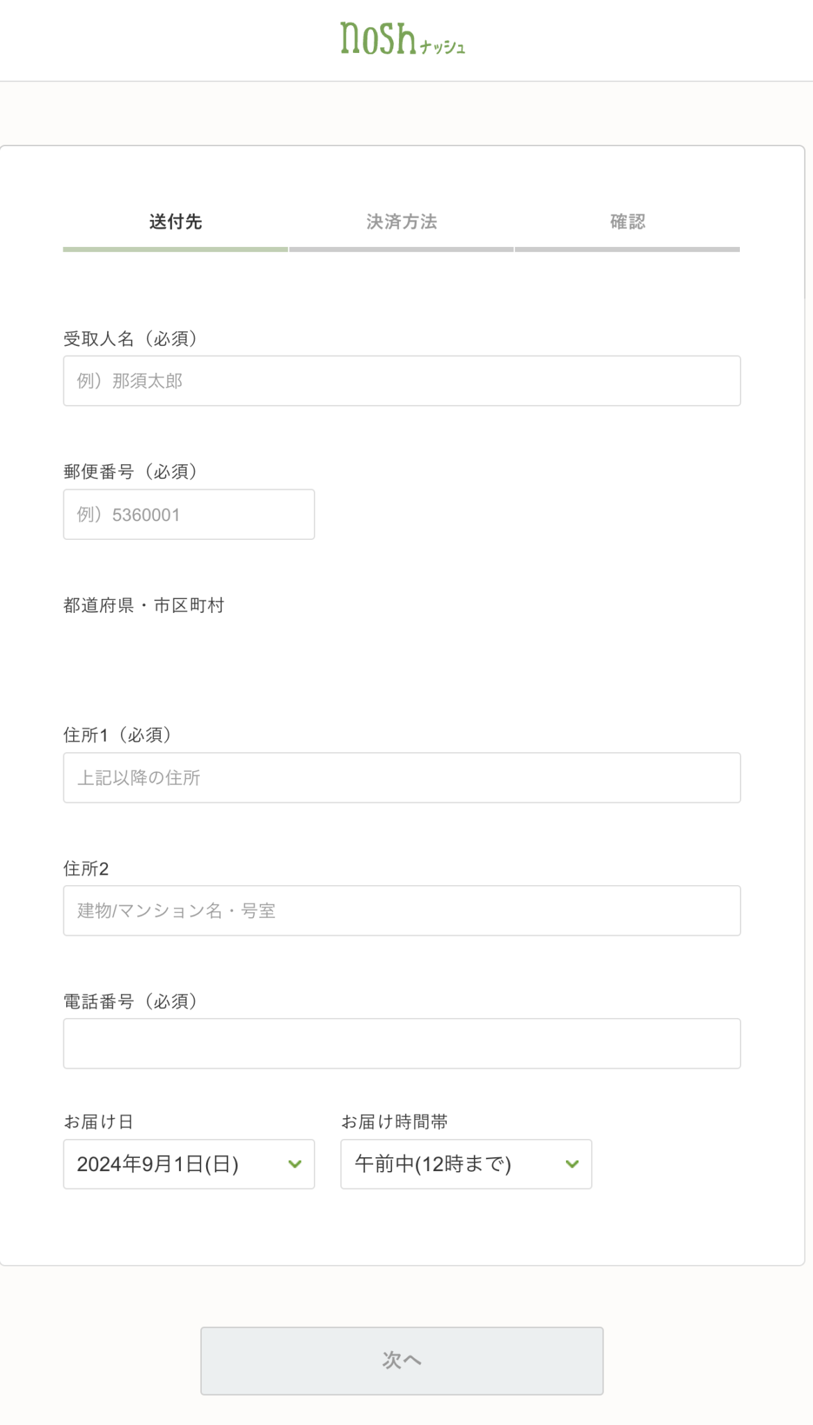Switch to the 決済方法 tab
Image resolution: width=813 pixels, height=1425 pixels.
click(x=401, y=221)
